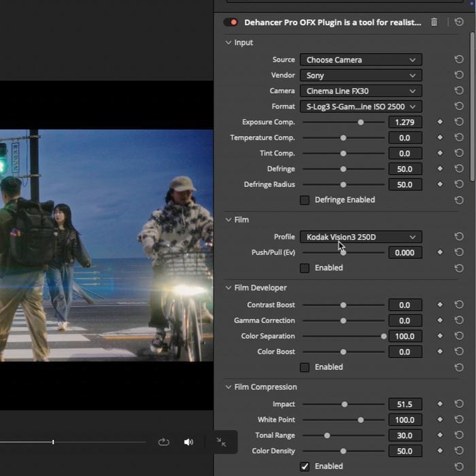
Task: Reset the Source parameter
Action: [459, 59]
